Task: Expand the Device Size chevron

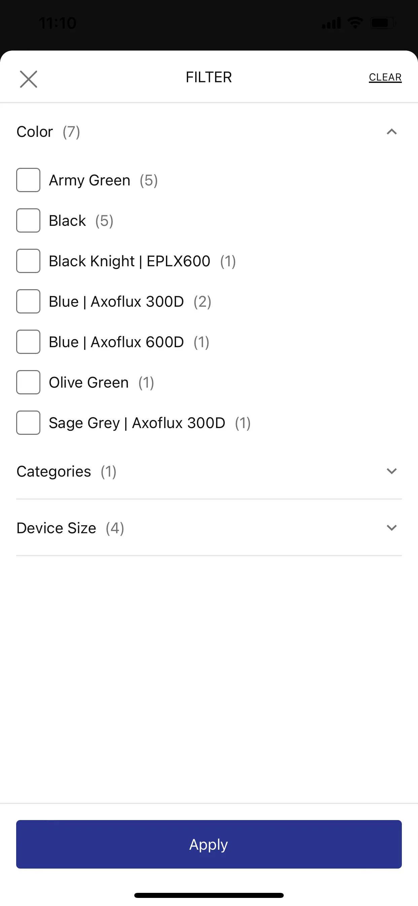Action: [x=391, y=527]
